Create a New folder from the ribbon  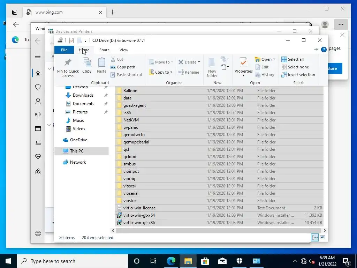[212, 67]
